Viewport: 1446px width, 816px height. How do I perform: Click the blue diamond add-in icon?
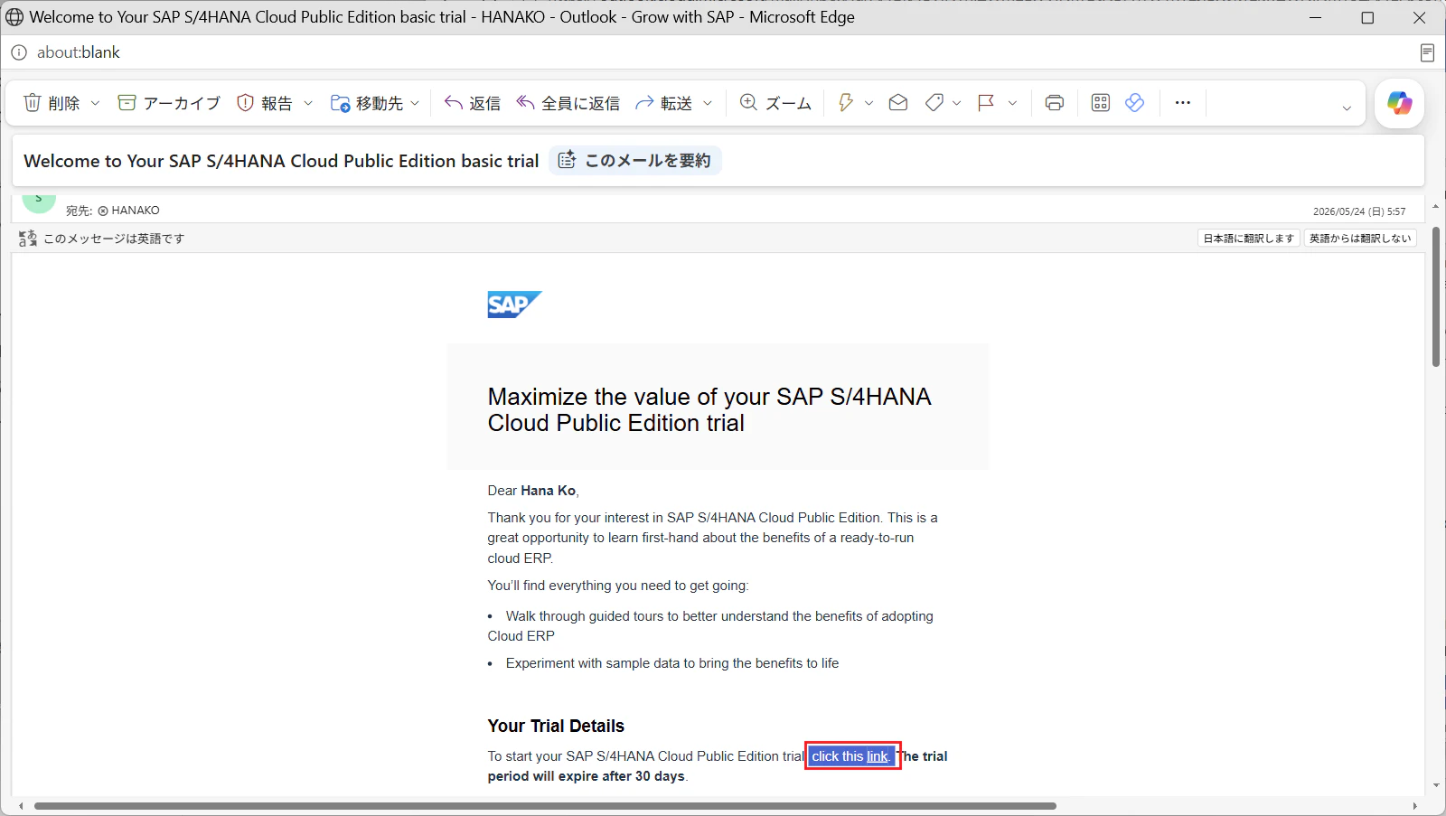(1135, 103)
